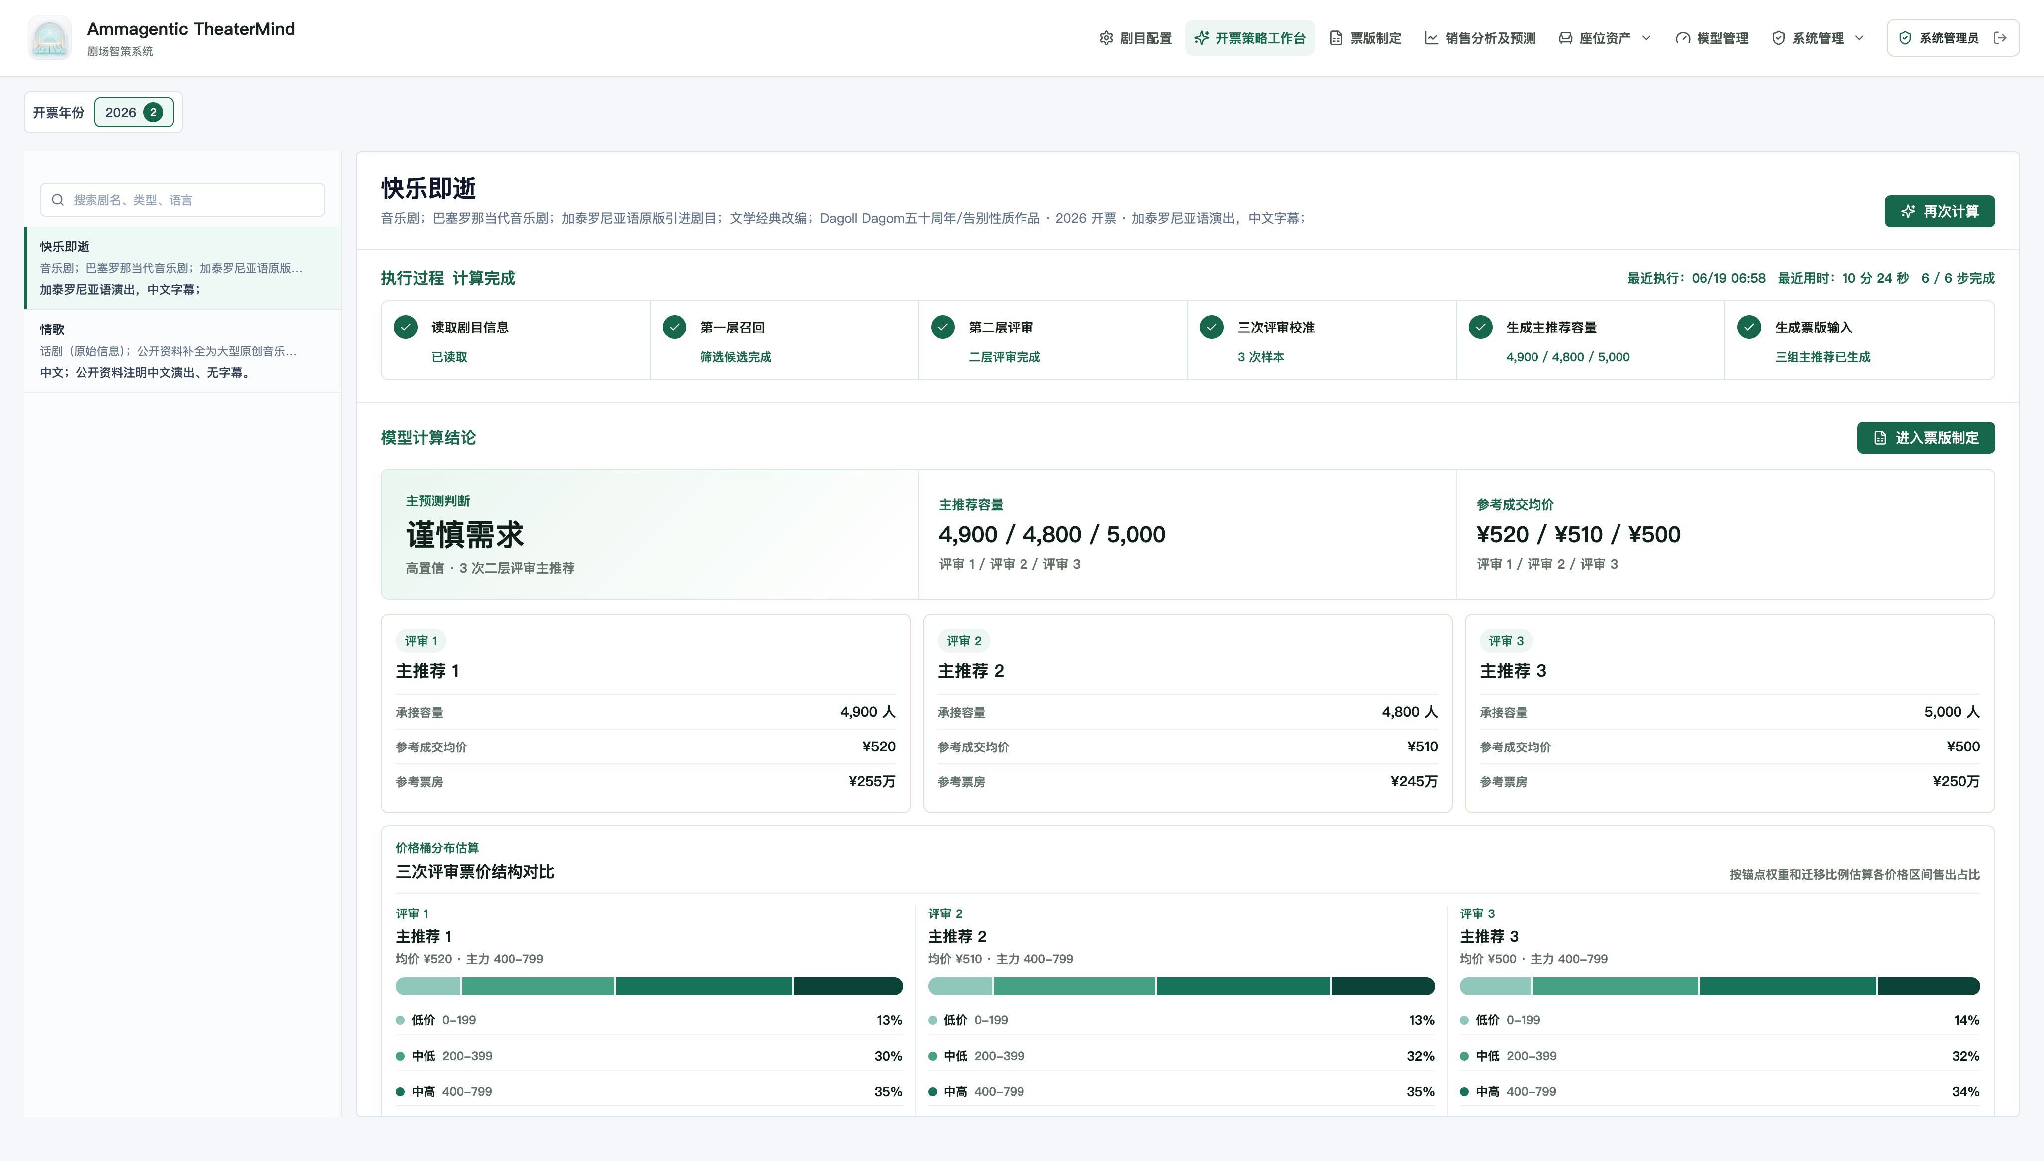Image resolution: width=2044 pixels, height=1161 pixels.
Task: Click the 进入票版制定 button
Action: (1925, 438)
